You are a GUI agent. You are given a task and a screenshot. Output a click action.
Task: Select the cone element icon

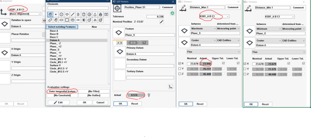coord(95,15)
